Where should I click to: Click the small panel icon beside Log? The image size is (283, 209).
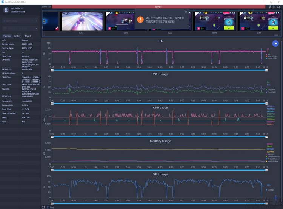[x=43, y=207]
